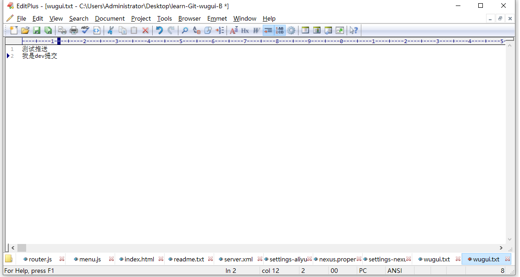Close the server.xml tab

pyautogui.click(x=260, y=259)
